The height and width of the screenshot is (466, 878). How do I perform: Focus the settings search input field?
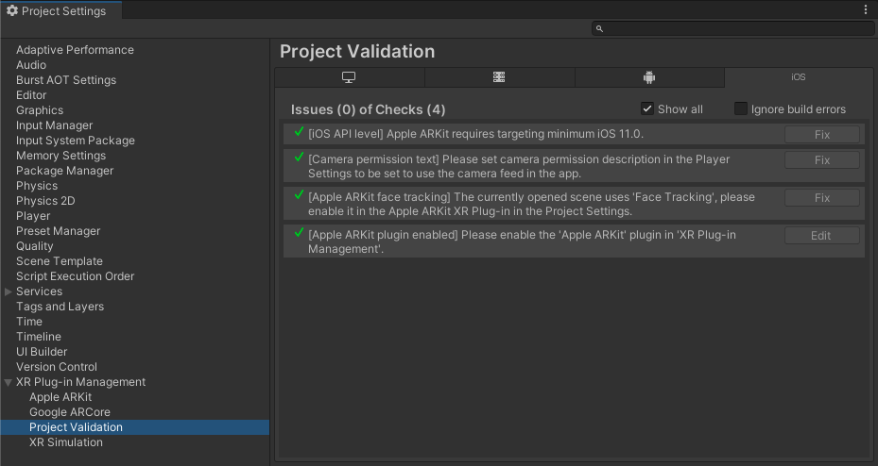tap(737, 29)
